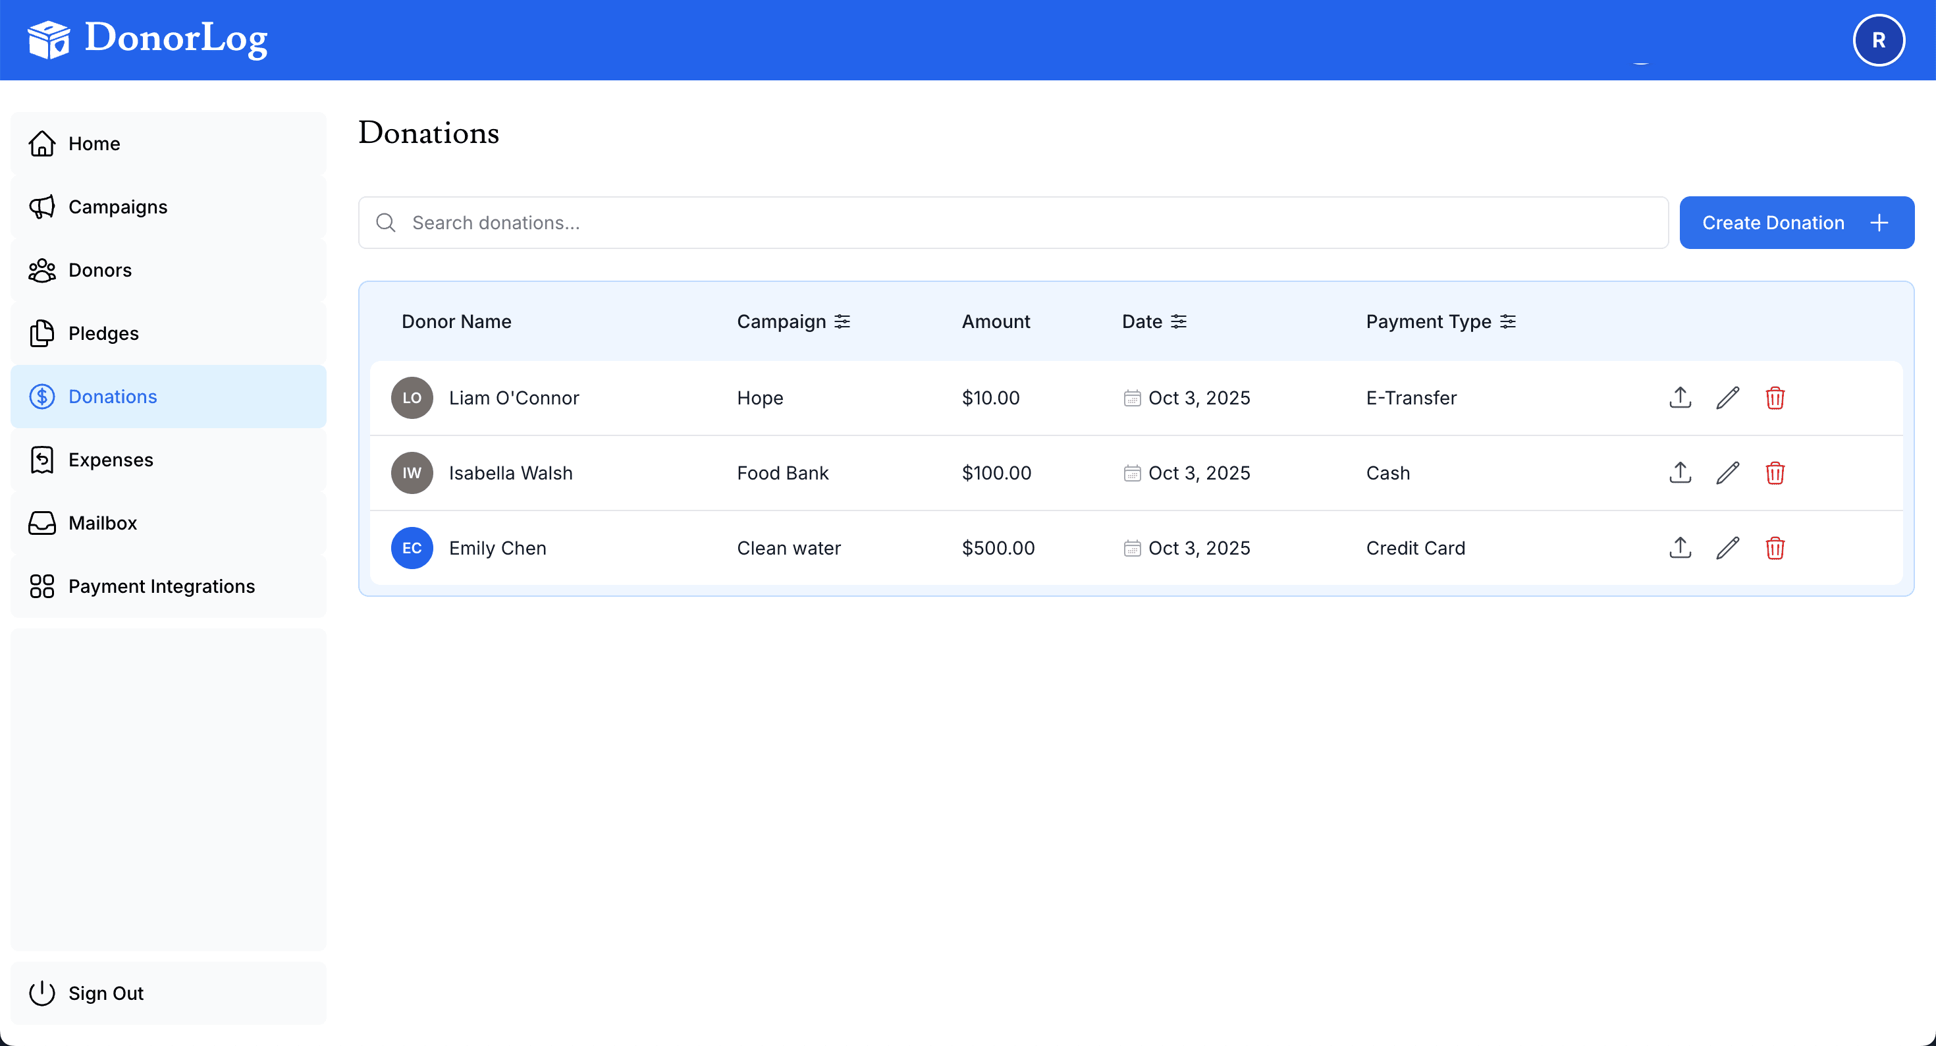This screenshot has height=1046, width=1936.
Task: Click the Create Donation button
Action: [1796, 223]
